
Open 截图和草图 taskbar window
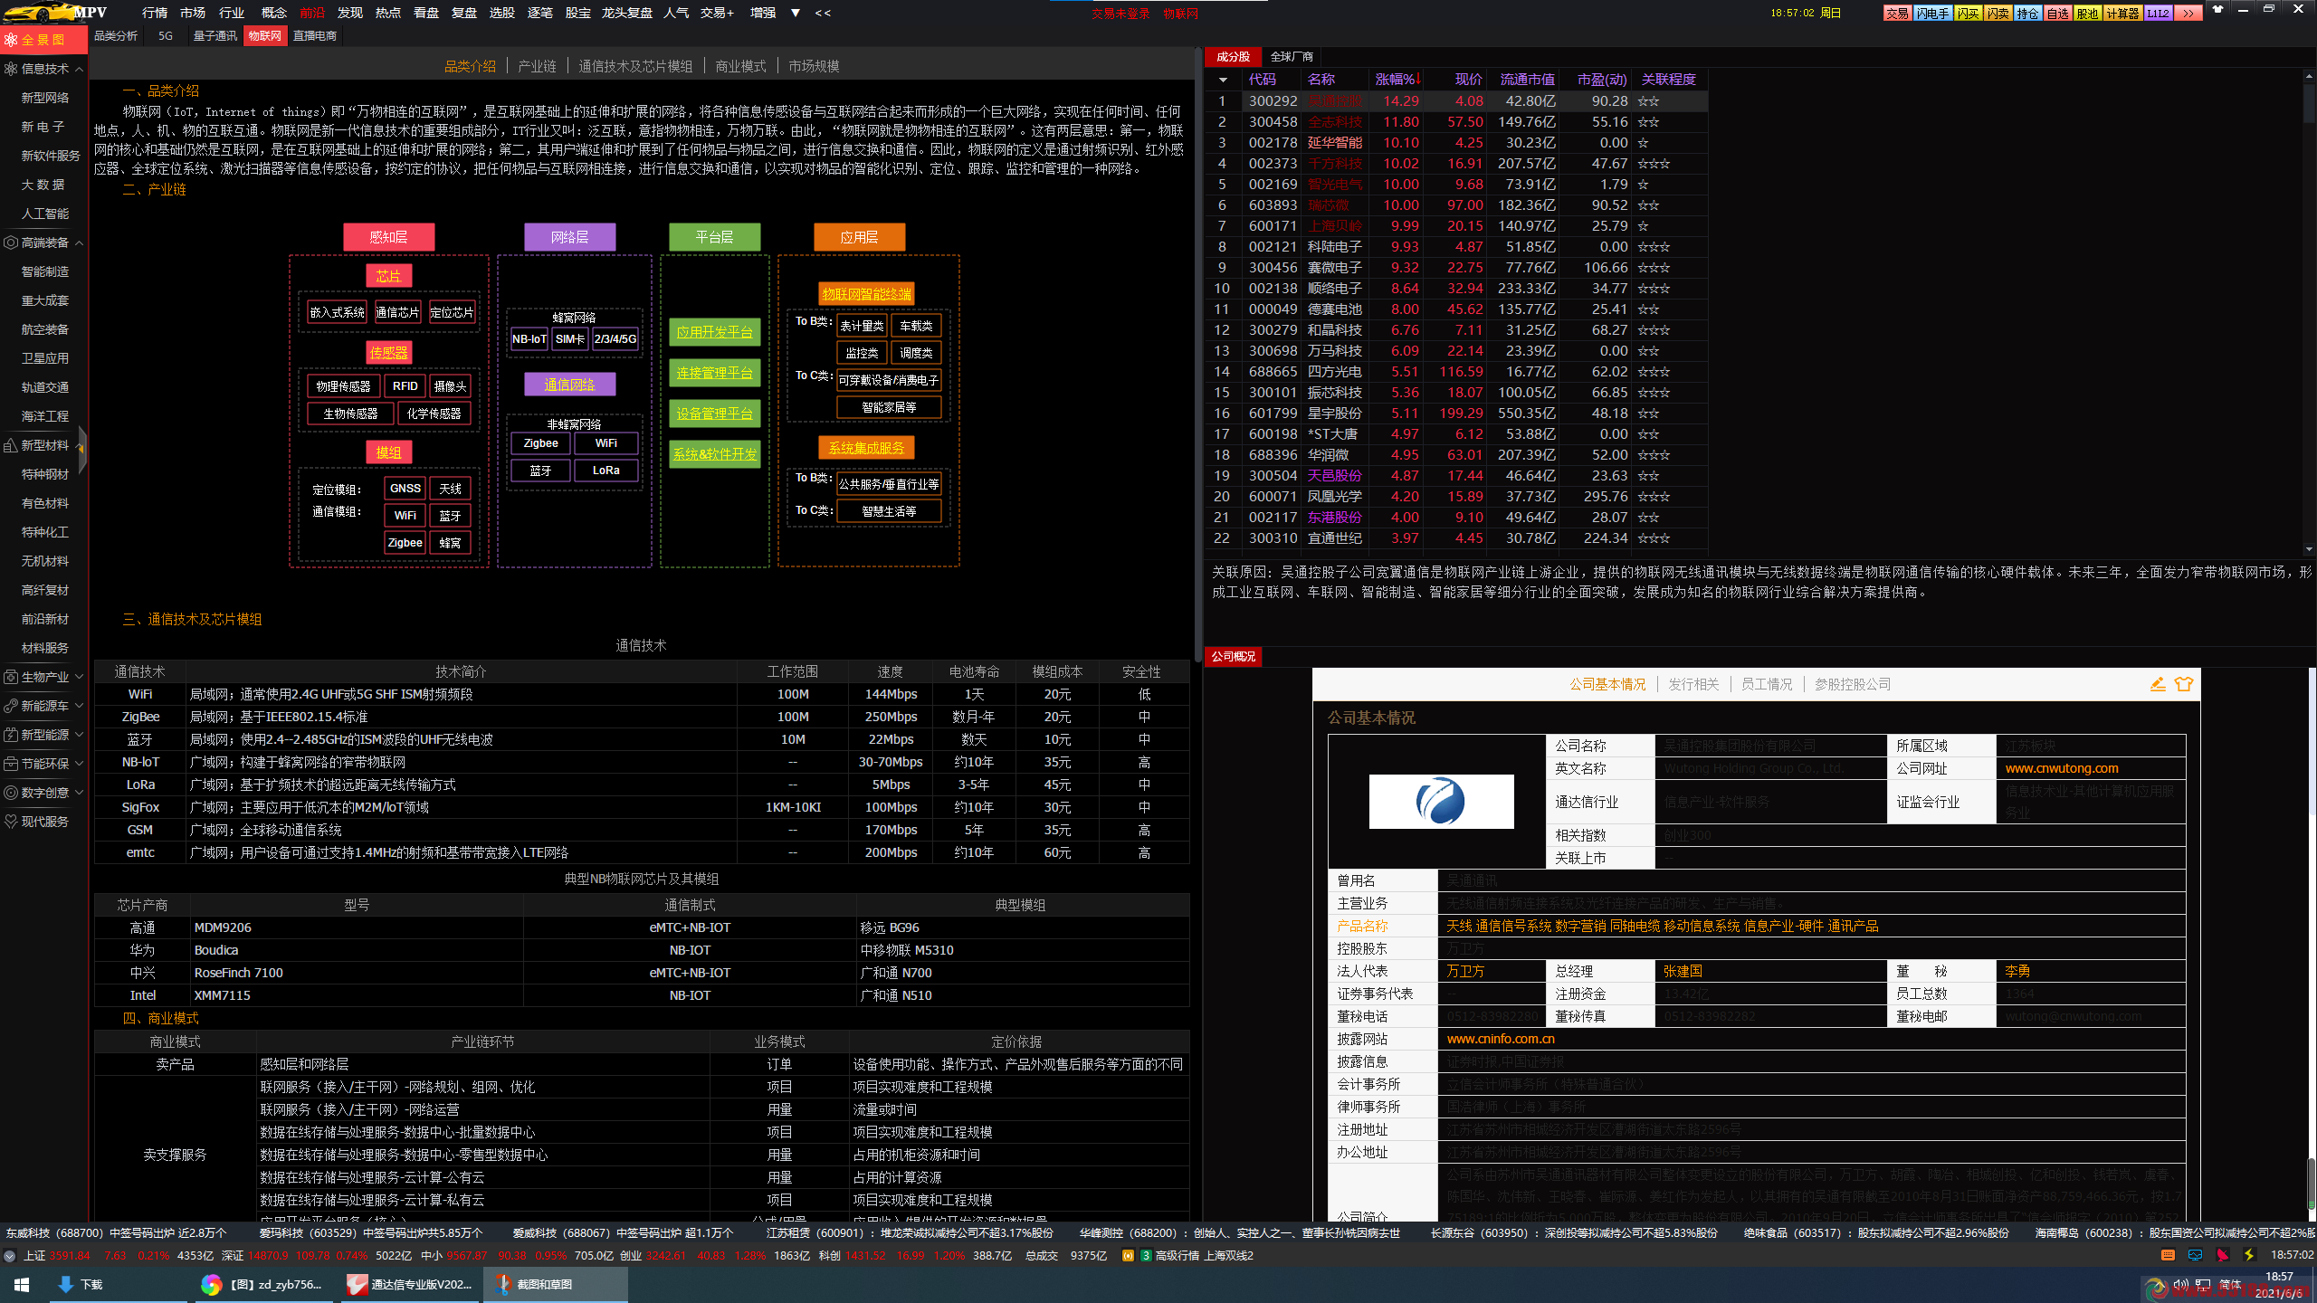click(x=556, y=1284)
